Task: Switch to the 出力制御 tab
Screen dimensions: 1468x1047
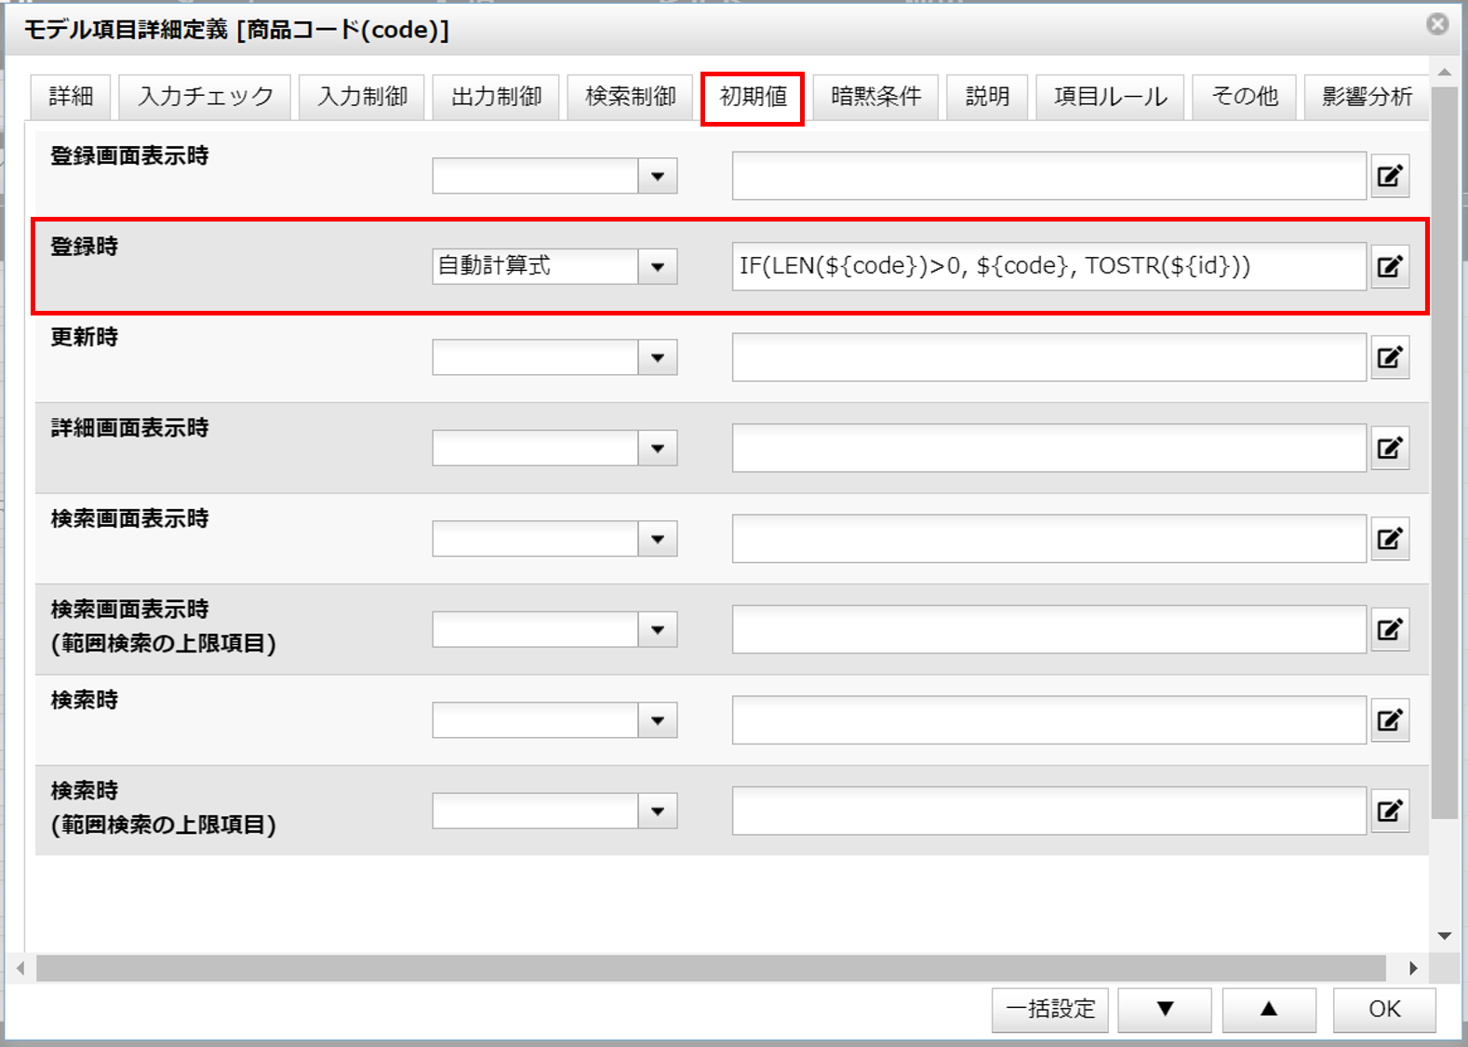Action: pyautogui.click(x=496, y=97)
